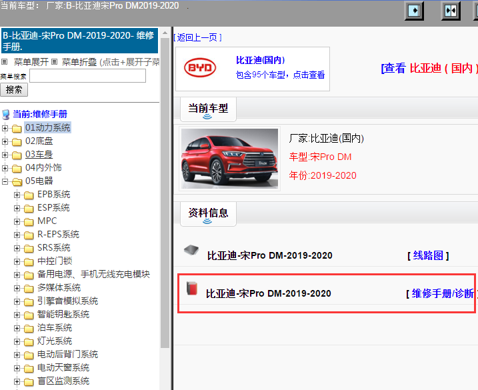Click the 厂家:比亚迪(国内) text

tap(326, 139)
